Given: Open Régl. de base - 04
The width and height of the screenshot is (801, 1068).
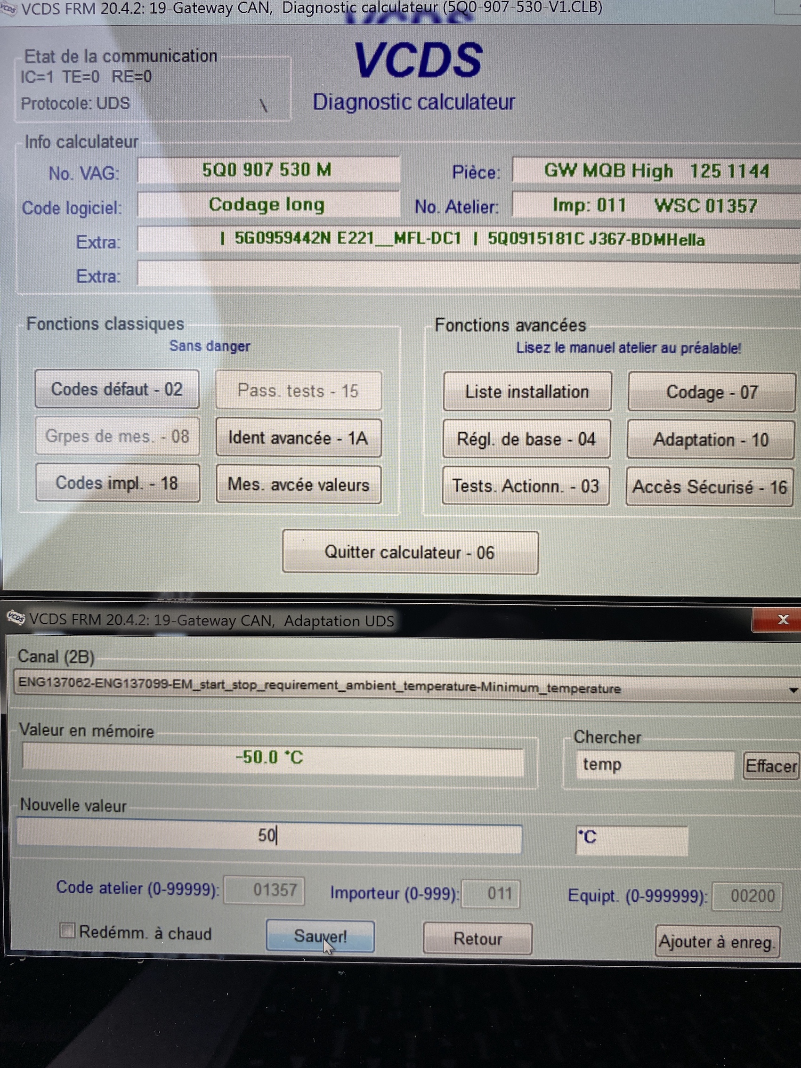Looking at the screenshot, I should pos(526,439).
